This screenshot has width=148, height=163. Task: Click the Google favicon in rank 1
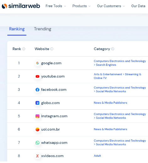click(x=37, y=63)
